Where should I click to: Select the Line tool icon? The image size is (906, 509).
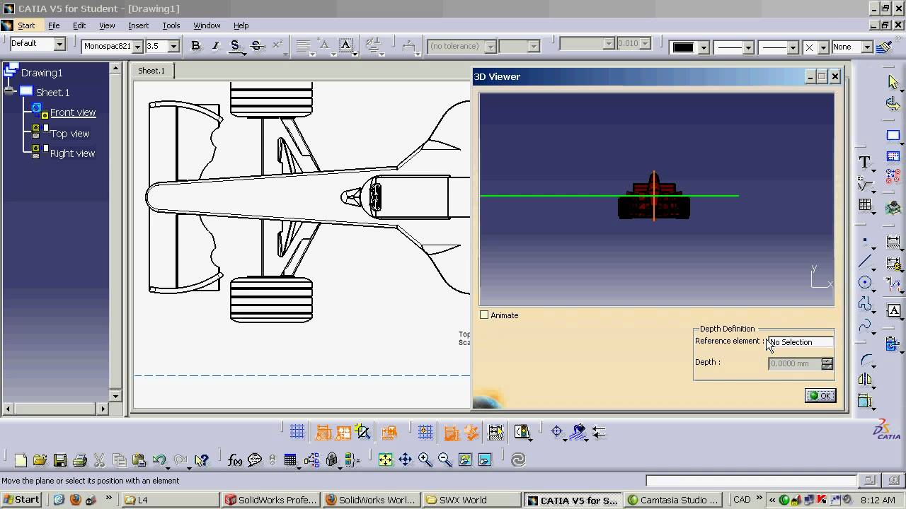(x=864, y=262)
